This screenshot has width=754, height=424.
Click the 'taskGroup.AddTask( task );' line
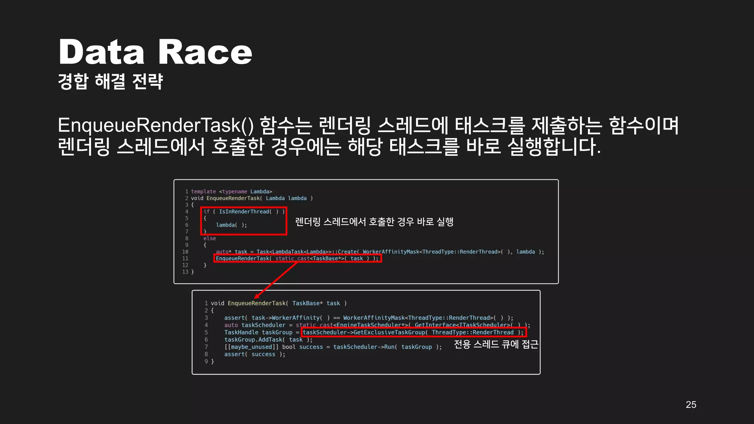268,340
